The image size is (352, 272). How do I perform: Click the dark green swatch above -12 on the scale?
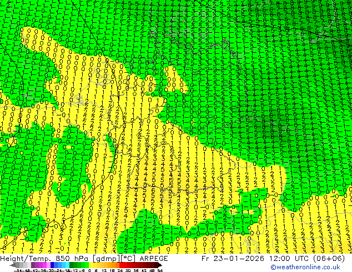(x=72, y=265)
